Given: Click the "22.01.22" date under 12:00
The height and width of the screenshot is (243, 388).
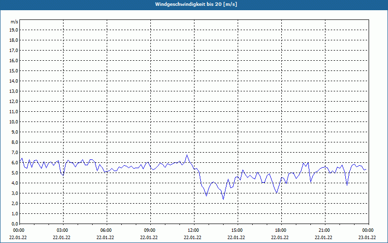Looking at the screenshot, I should (x=193, y=238).
